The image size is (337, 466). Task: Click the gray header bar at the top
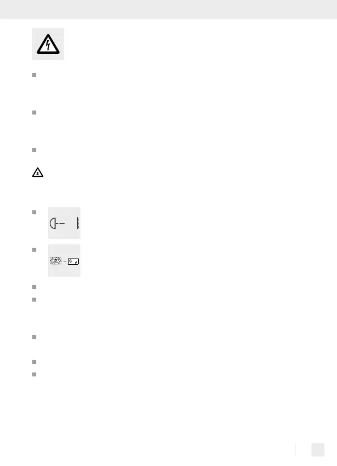(168, 10)
